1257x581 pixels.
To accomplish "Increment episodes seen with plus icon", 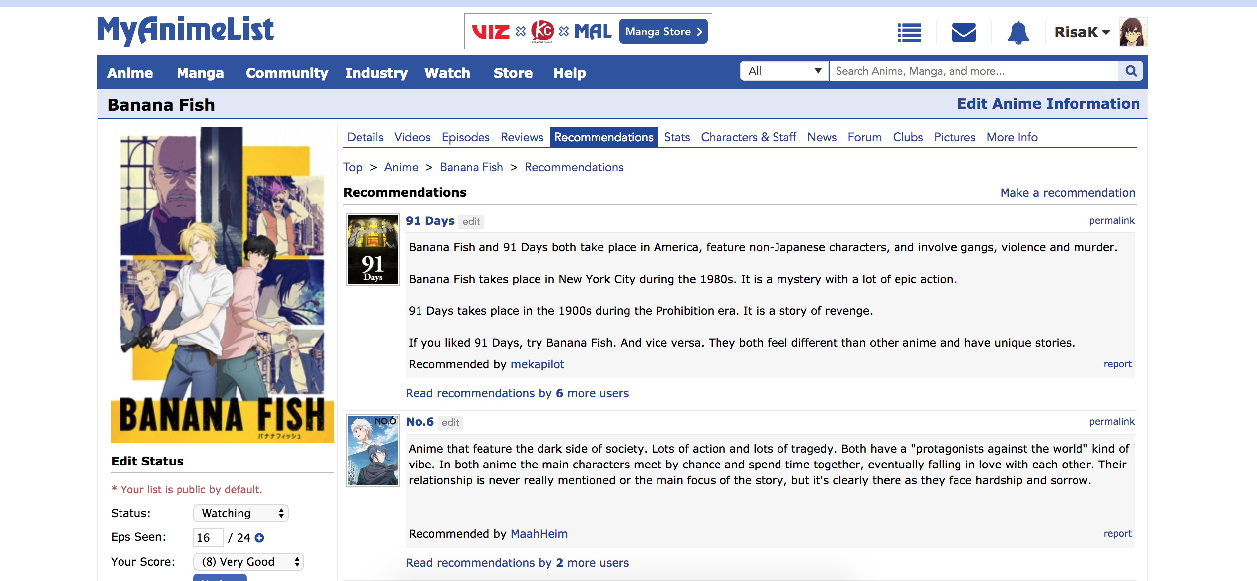I will pos(259,538).
